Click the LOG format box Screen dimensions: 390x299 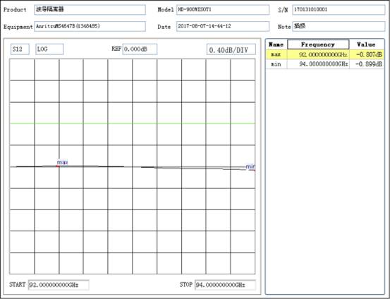pyautogui.click(x=49, y=49)
